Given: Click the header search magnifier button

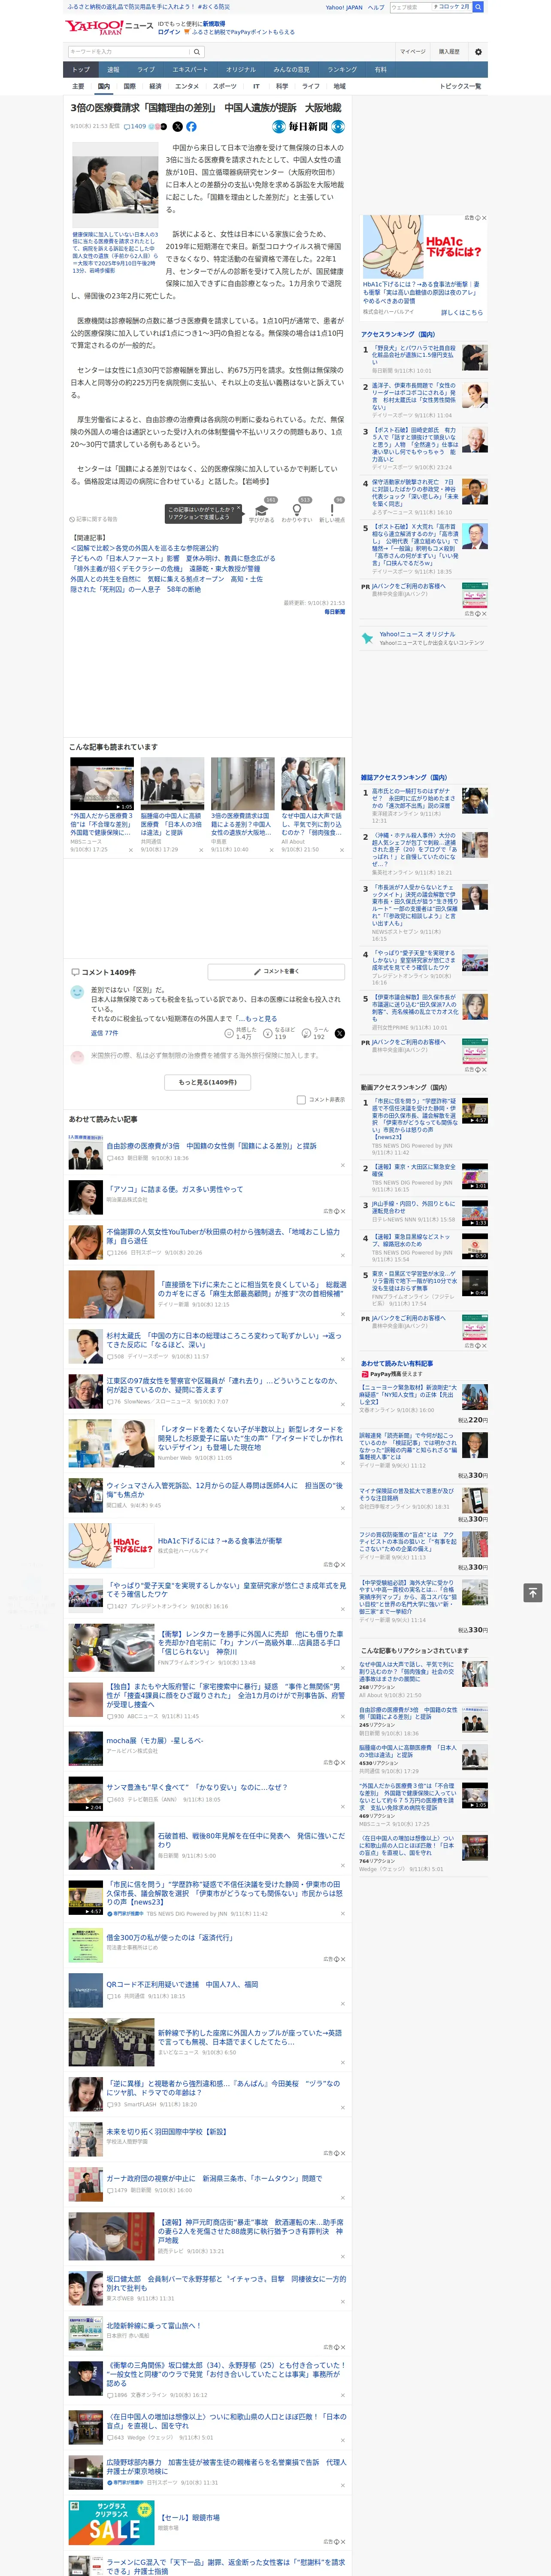Looking at the screenshot, I should pos(197,52).
